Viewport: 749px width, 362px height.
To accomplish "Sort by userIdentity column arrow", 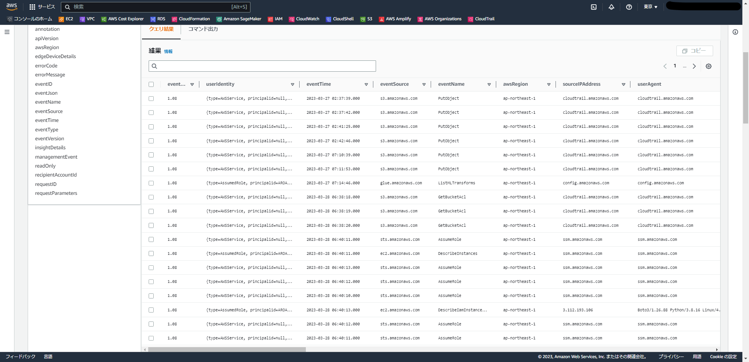I will [293, 85].
